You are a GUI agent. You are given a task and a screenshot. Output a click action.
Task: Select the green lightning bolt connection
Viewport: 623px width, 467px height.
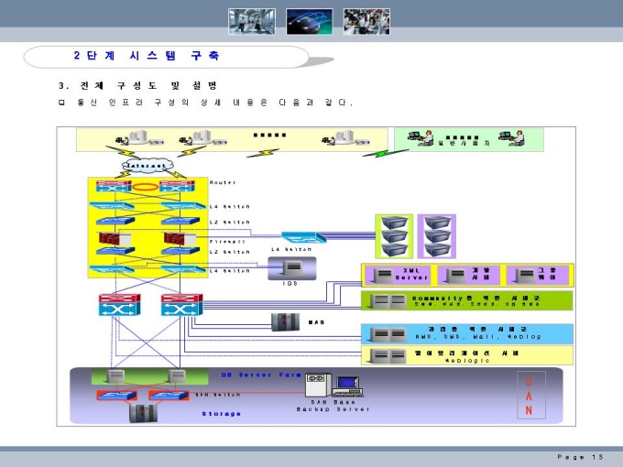385,153
